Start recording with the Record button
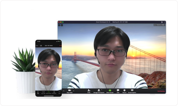Viewport: 178px width, 106px height. point(124,91)
